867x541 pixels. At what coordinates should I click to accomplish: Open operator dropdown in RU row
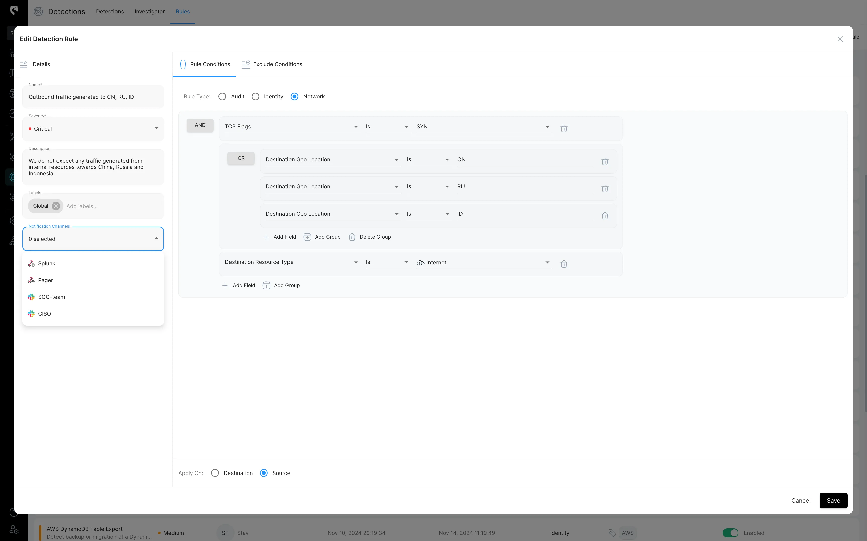429,187
